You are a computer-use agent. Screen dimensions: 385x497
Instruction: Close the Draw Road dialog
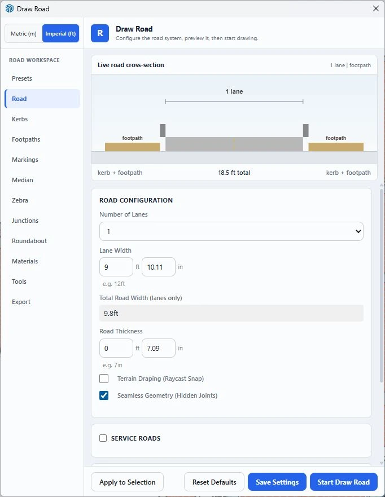(x=376, y=8)
